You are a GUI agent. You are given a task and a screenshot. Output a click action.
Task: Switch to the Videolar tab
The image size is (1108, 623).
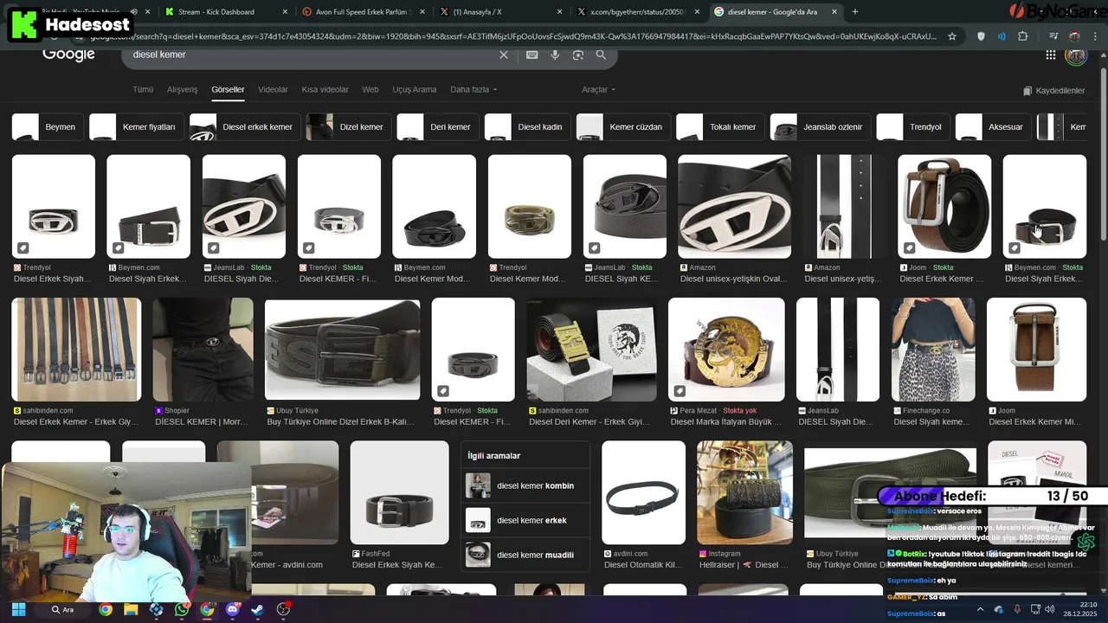(x=273, y=89)
